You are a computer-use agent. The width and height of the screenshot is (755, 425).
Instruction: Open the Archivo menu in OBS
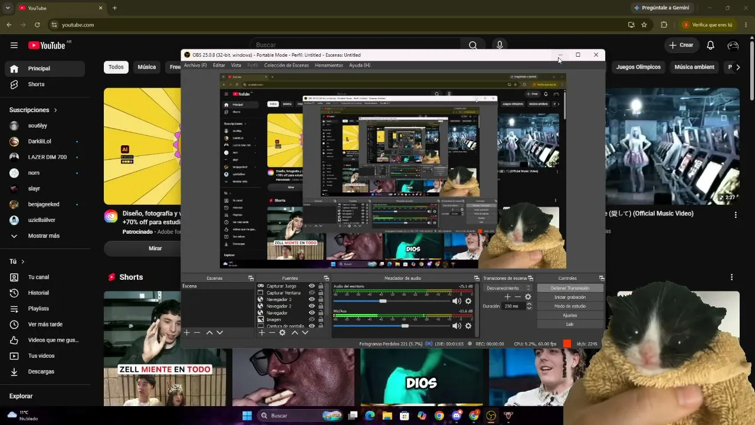pos(195,66)
